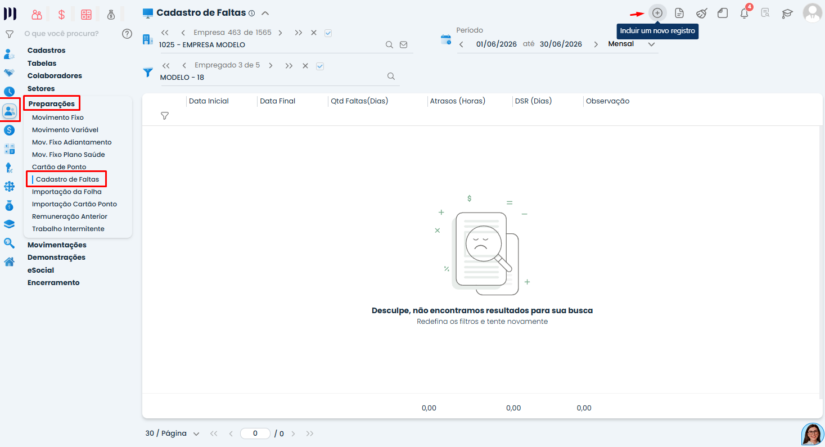Go to next Empregado with the right arrow
This screenshot has width=825, height=447.
(271, 66)
